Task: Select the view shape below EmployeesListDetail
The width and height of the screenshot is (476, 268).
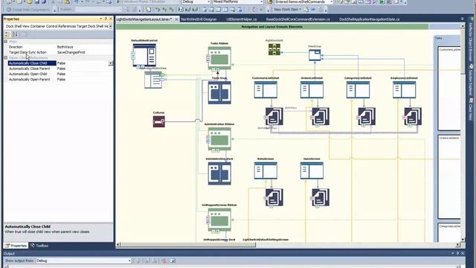Action: (x=413, y=116)
